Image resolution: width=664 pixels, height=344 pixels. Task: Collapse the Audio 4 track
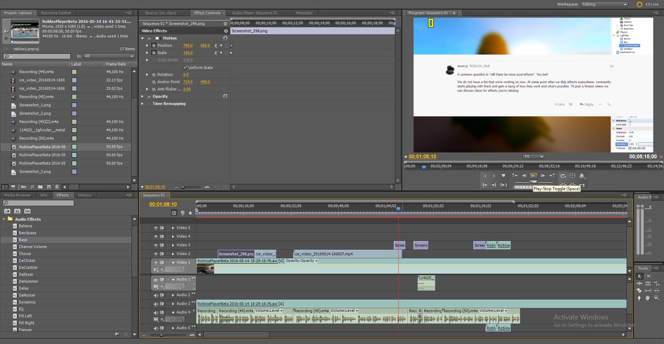click(173, 312)
